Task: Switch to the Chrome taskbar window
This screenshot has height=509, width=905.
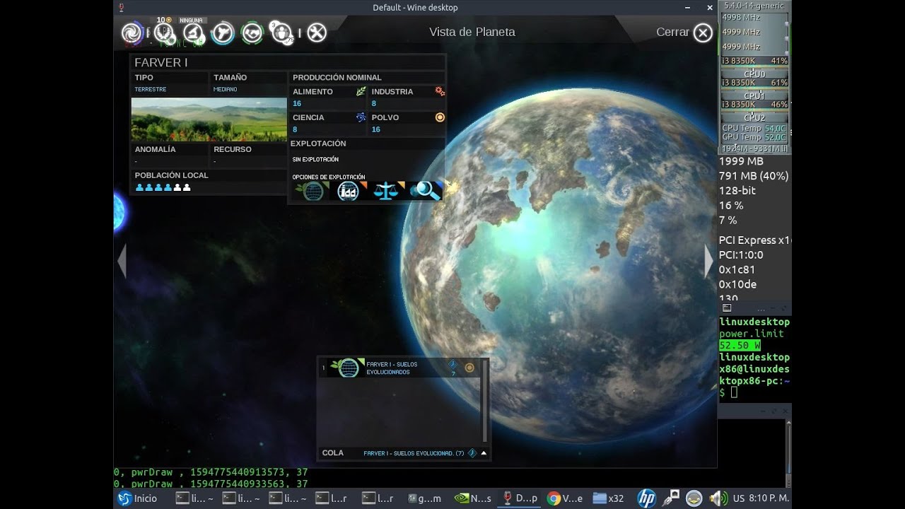Action: (x=564, y=498)
